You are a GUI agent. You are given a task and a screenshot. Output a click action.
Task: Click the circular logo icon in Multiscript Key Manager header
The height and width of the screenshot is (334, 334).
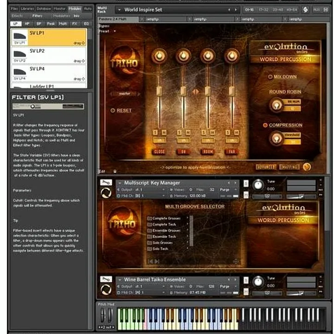(106, 193)
